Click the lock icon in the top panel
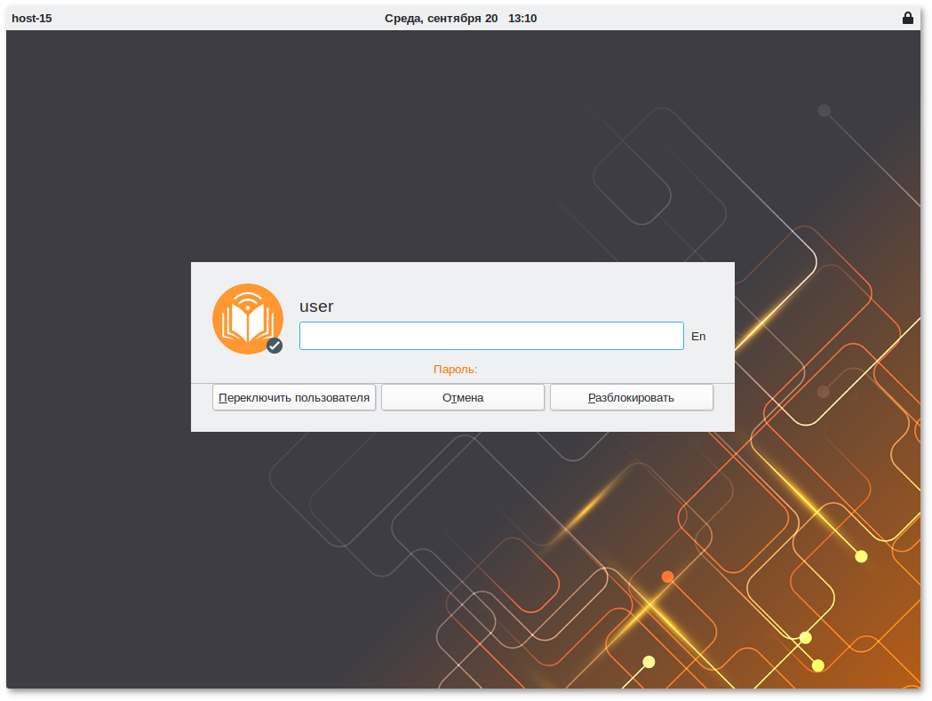This screenshot has width=932, height=701. [x=907, y=18]
